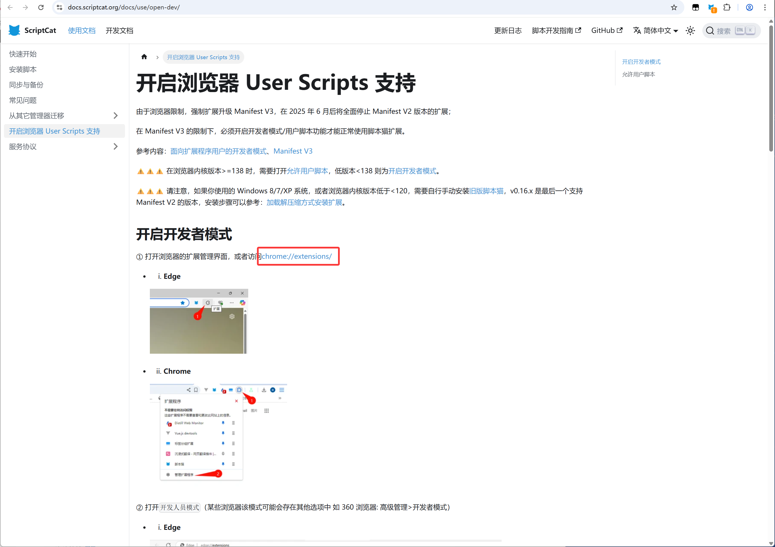Image resolution: width=775 pixels, height=547 pixels.
Task: Open the Chrome three-dot menu
Action: (765, 7)
